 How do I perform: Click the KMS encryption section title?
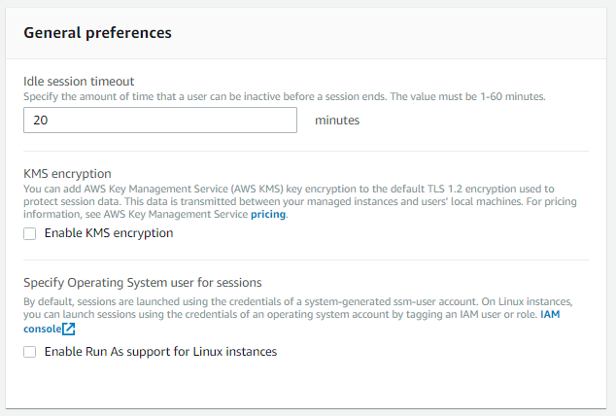point(67,174)
